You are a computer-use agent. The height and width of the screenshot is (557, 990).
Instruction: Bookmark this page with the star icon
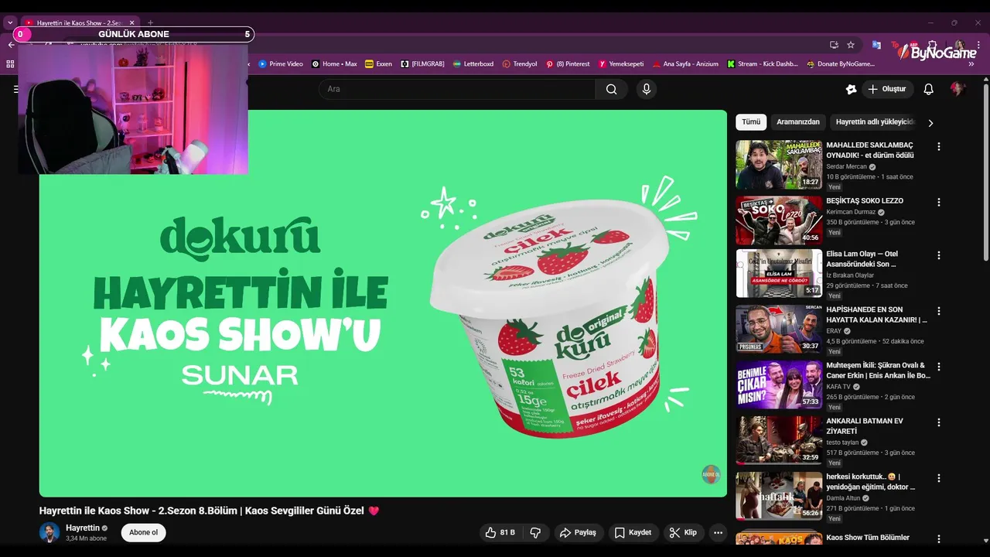tap(851, 45)
